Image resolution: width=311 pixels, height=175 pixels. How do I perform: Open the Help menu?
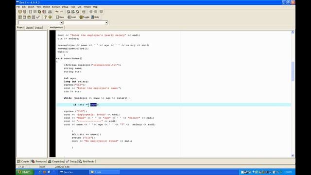(95, 7)
